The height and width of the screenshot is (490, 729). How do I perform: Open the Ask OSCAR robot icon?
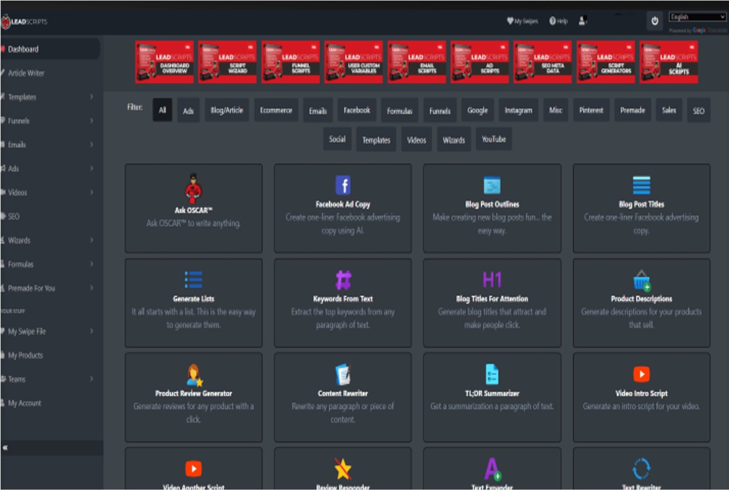click(193, 189)
